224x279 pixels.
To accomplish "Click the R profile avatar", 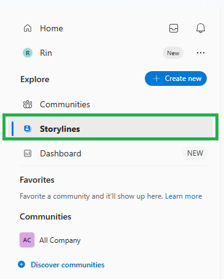I will click(28, 53).
